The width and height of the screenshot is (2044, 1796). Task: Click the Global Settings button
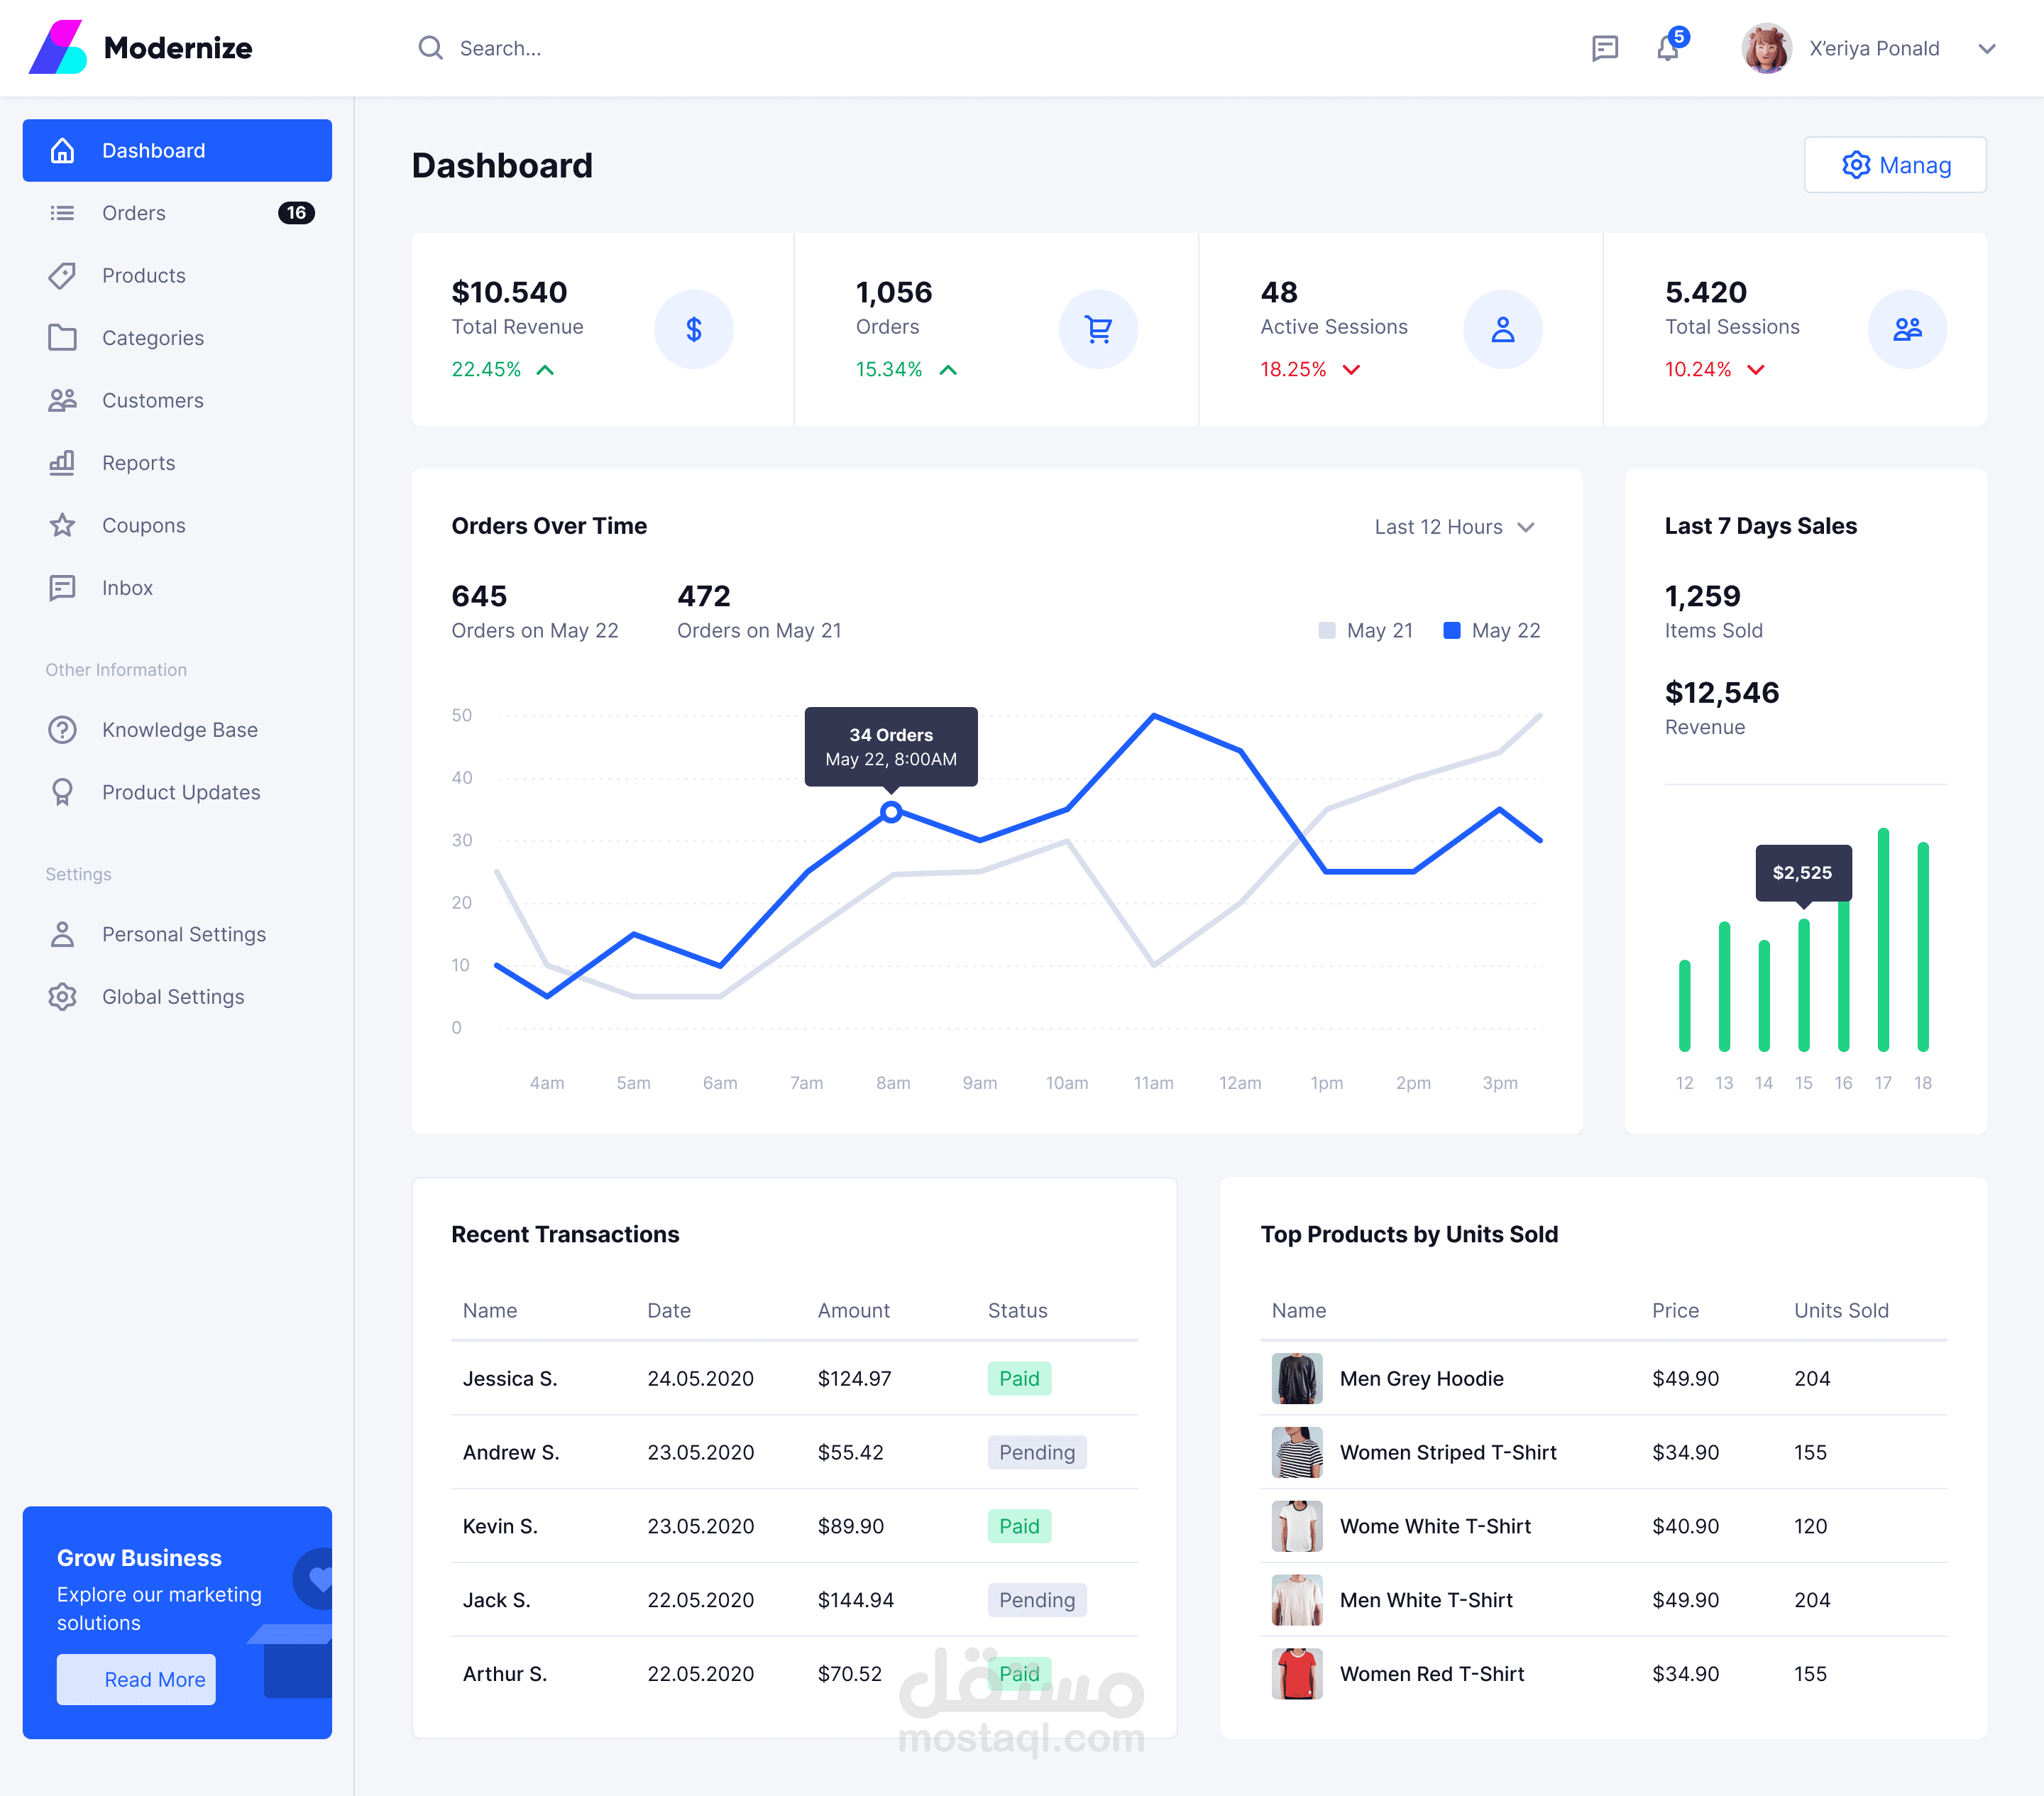point(170,996)
